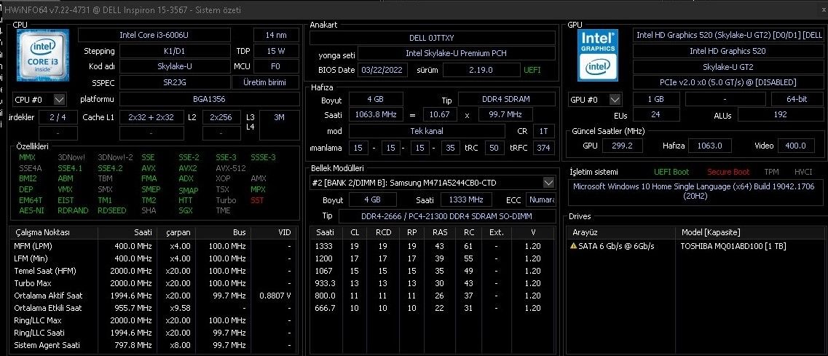Click the 64-bit GPU bus width field
The image size is (828, 356).
click(x=797, y=99)
